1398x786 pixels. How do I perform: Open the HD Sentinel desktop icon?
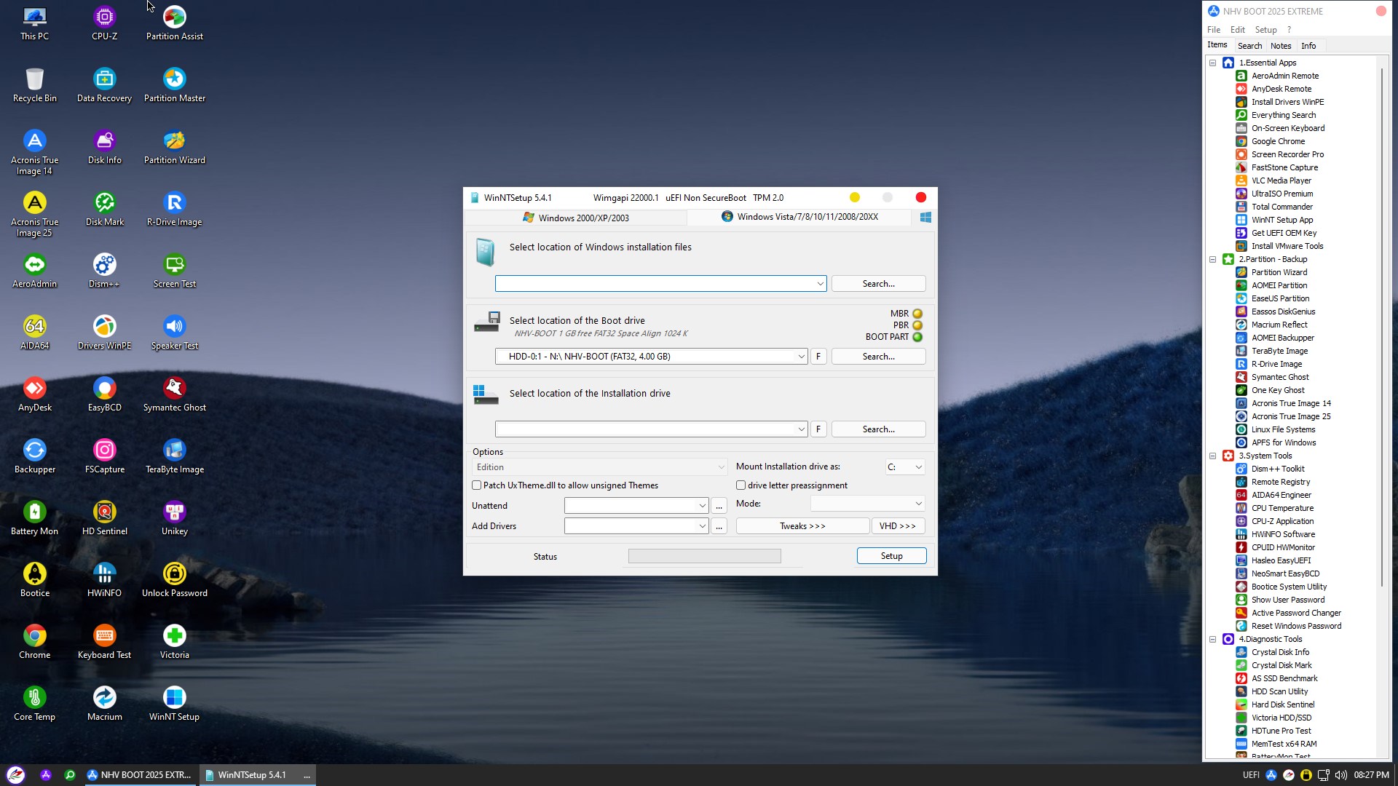click(104, 512)
